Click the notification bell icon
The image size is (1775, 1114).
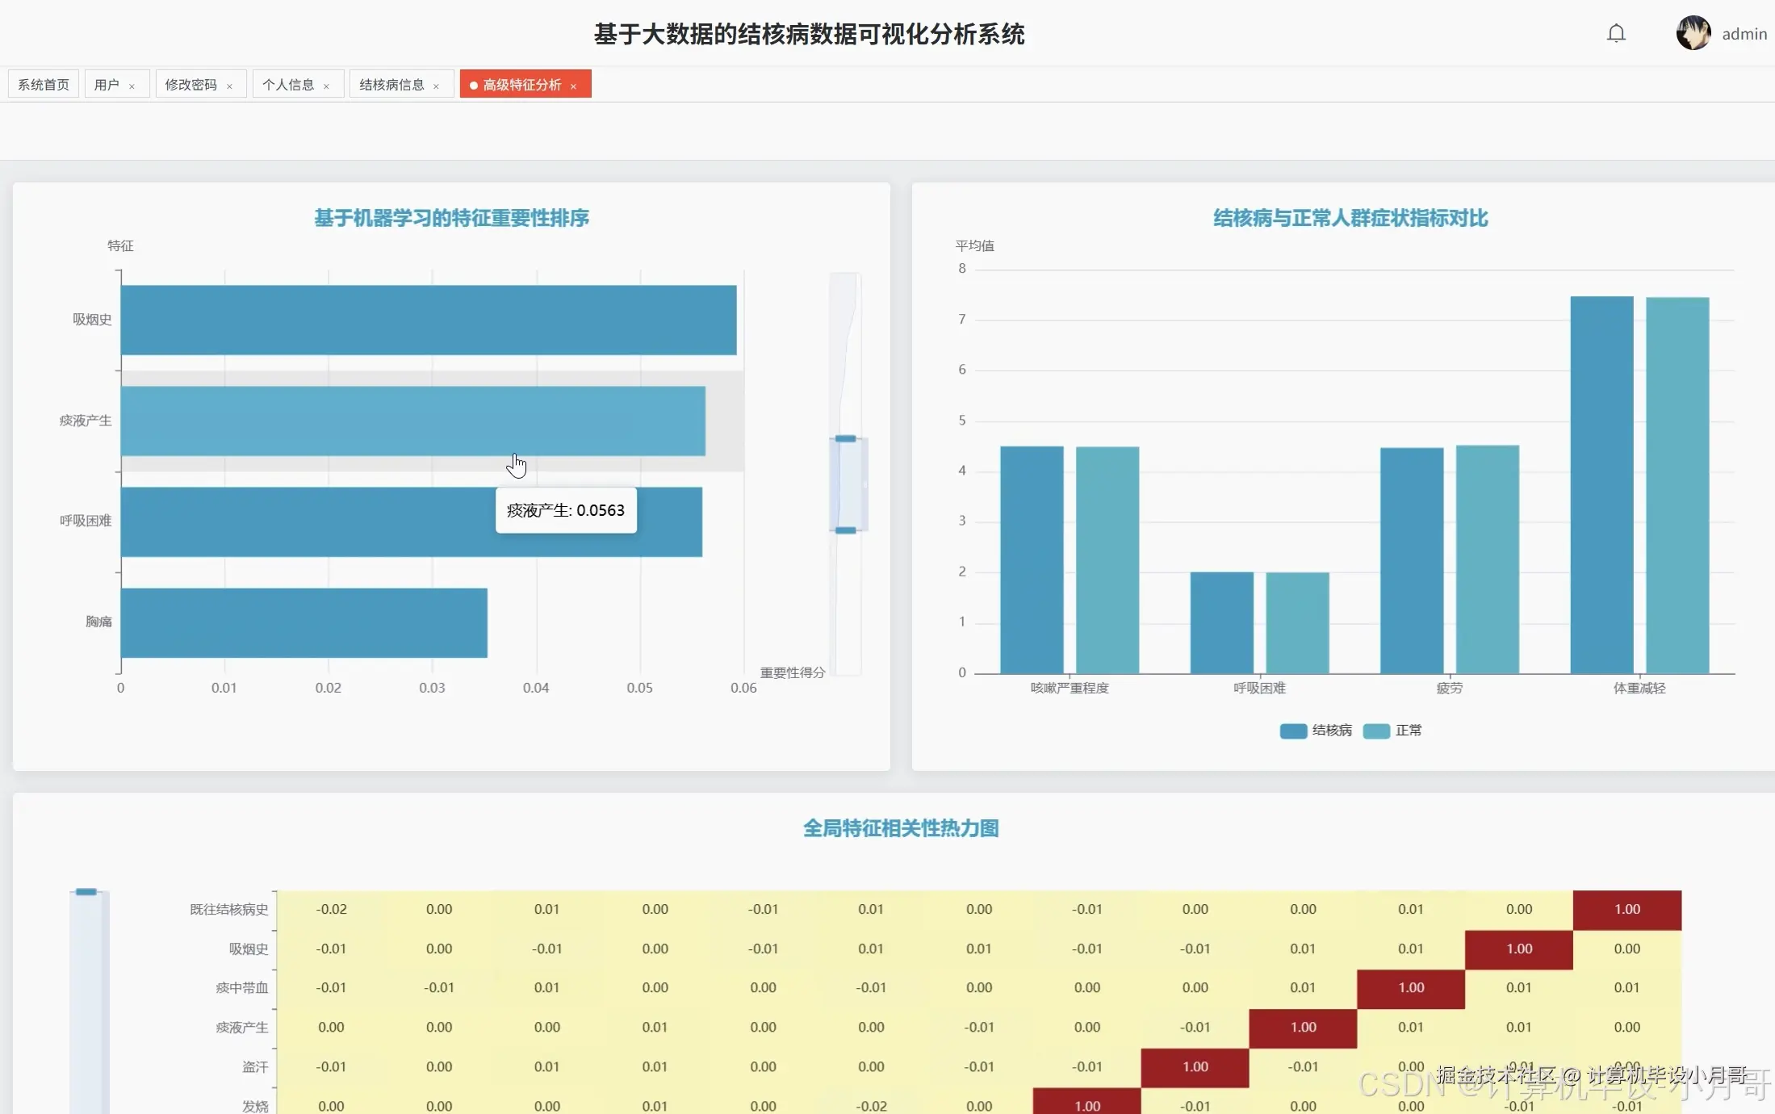coord(1615,33)
